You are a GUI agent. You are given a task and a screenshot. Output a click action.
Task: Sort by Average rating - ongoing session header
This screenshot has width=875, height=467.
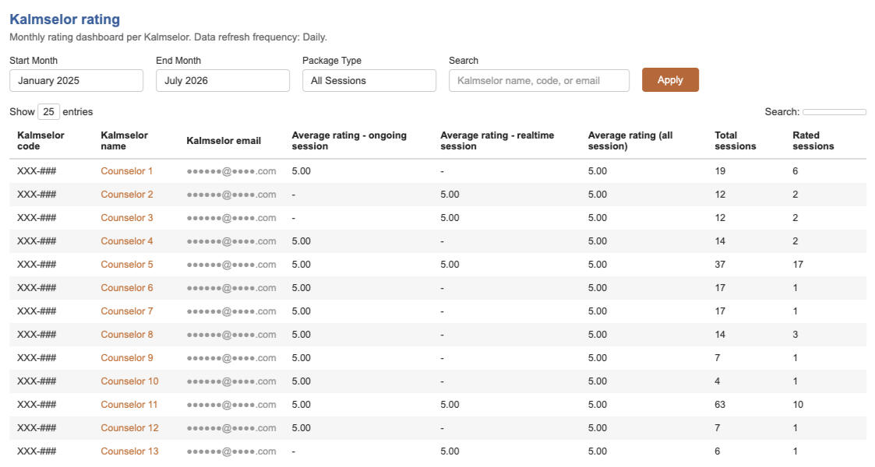[349, 140]
